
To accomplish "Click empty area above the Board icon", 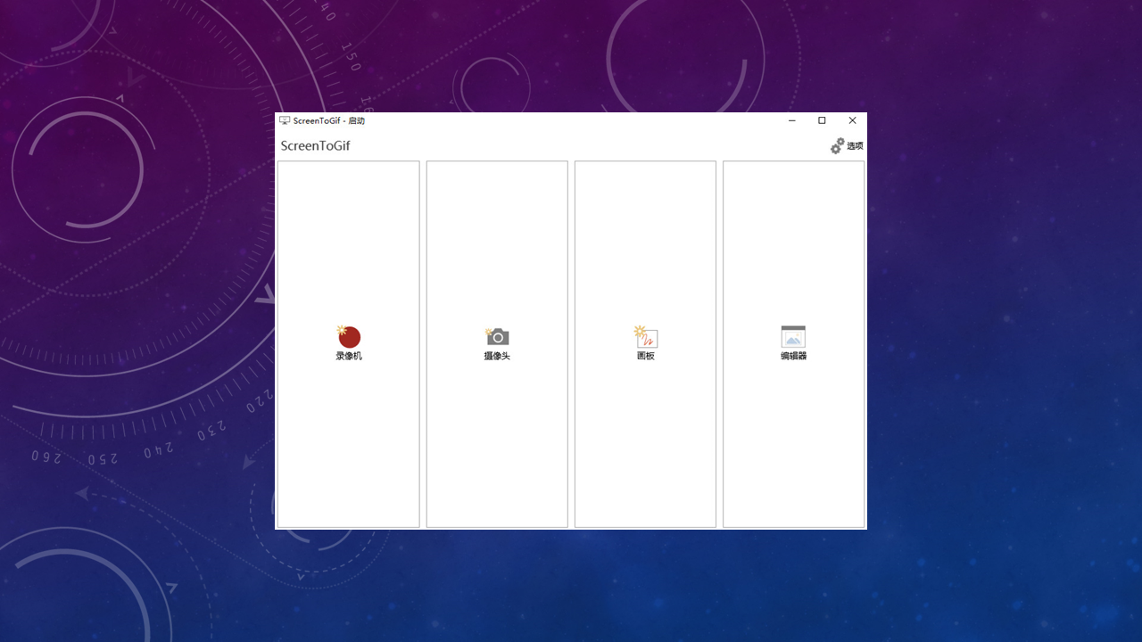I will [645, 241].
